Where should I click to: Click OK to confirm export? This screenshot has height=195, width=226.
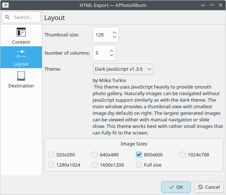point(176,187)
